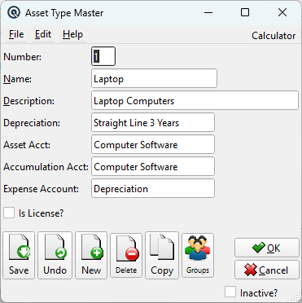
Task: Open the File menu
Action: tap(16, 34)
